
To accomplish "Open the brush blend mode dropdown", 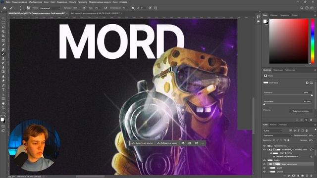I will (50, 8).
